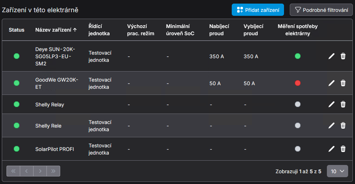The image size is (355, 184).
Task: Jump to the first page of devices
Action: [13, 171]
